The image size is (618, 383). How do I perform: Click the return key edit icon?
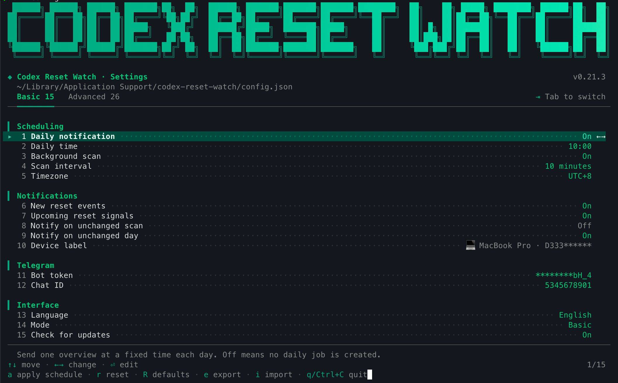pos(113,365)
